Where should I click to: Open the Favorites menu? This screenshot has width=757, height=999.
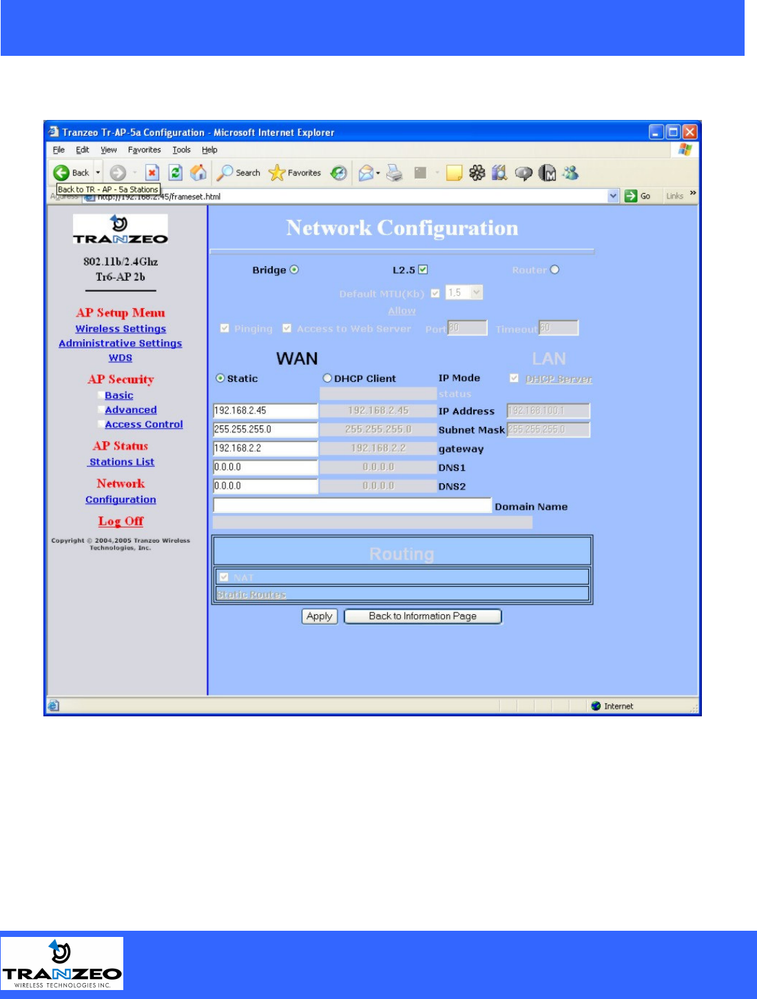pyautogui.click(x=145, y=150)
